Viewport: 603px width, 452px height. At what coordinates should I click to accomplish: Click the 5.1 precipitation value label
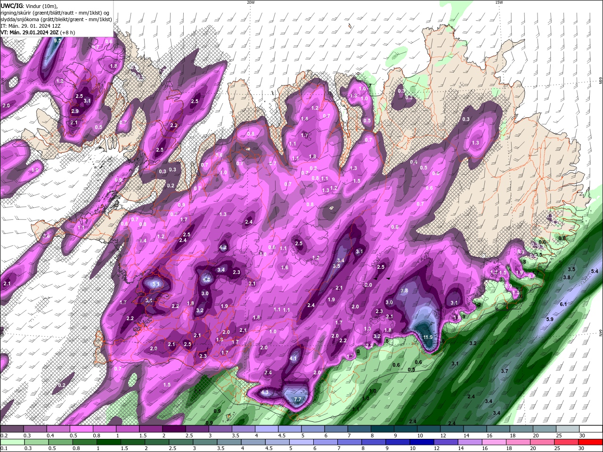(156, 284)
